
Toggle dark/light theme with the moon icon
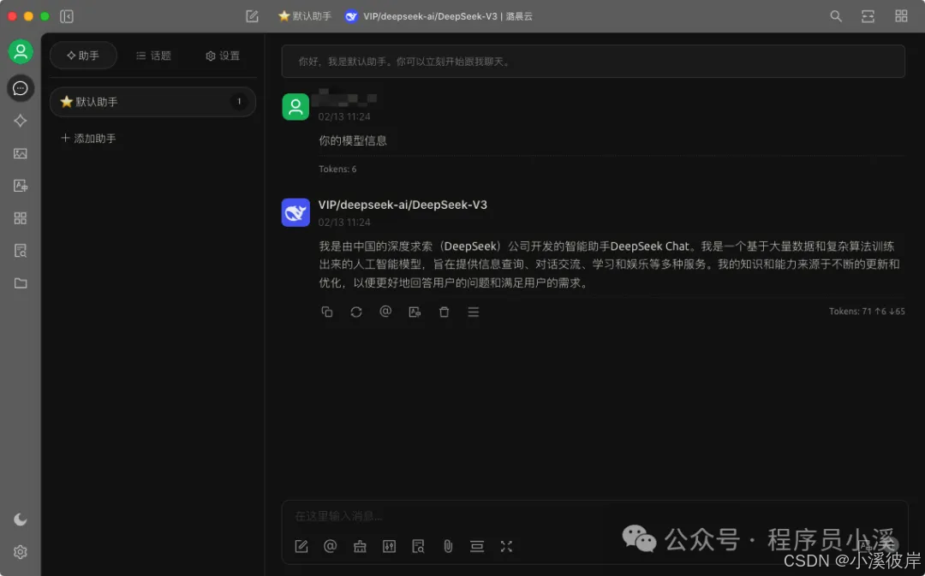point(21,520)
